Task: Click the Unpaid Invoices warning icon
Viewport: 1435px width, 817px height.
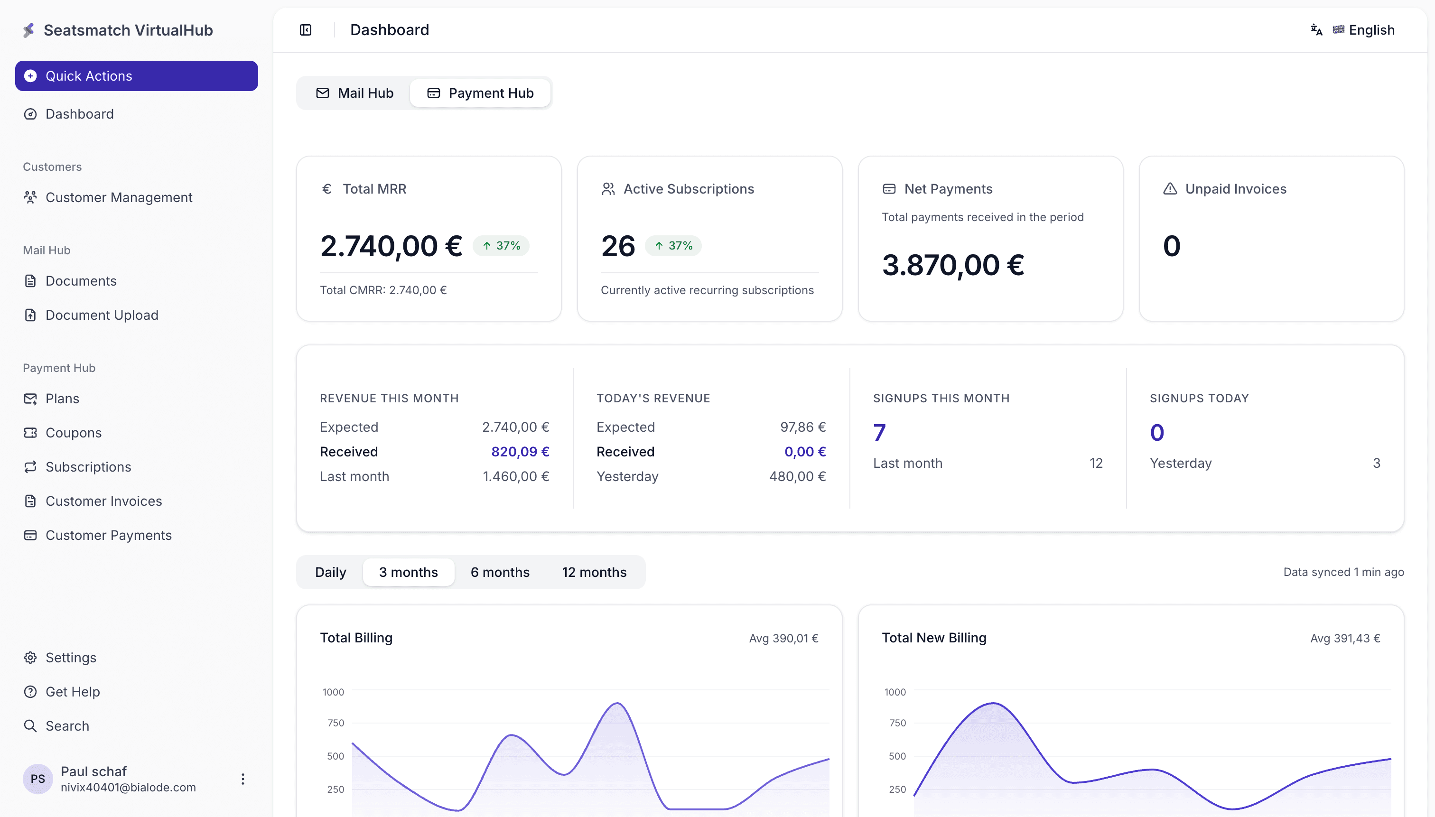Action: click(1170, 189)
